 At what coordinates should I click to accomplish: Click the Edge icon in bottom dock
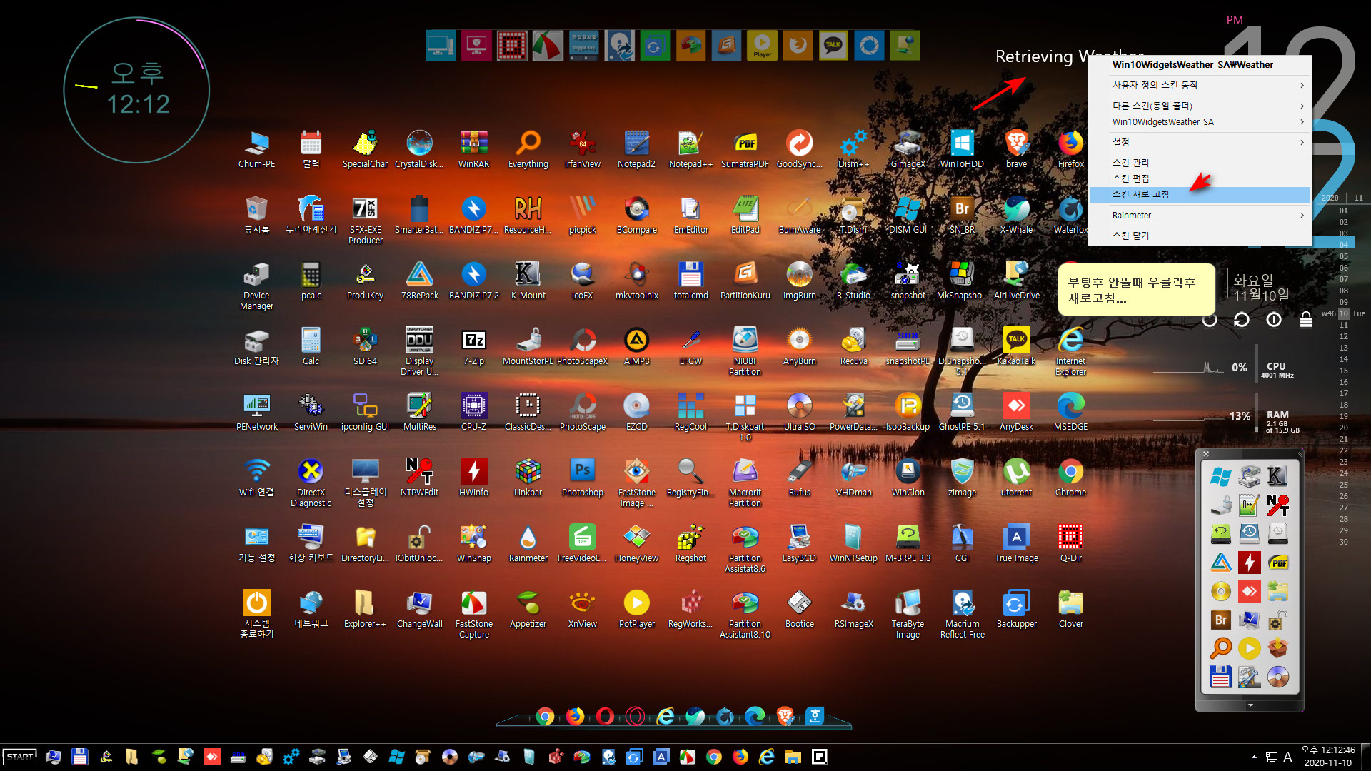click(x=755, y=716)
